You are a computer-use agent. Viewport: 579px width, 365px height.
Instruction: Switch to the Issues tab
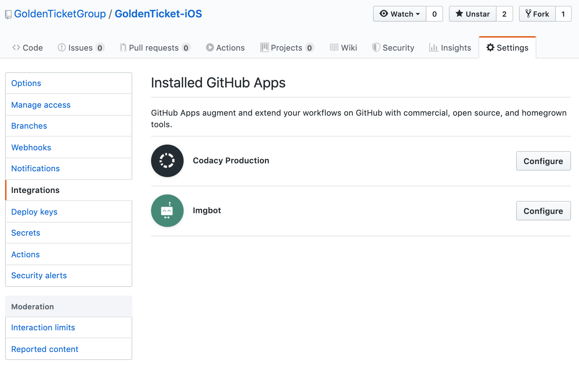tap(81, 48)
